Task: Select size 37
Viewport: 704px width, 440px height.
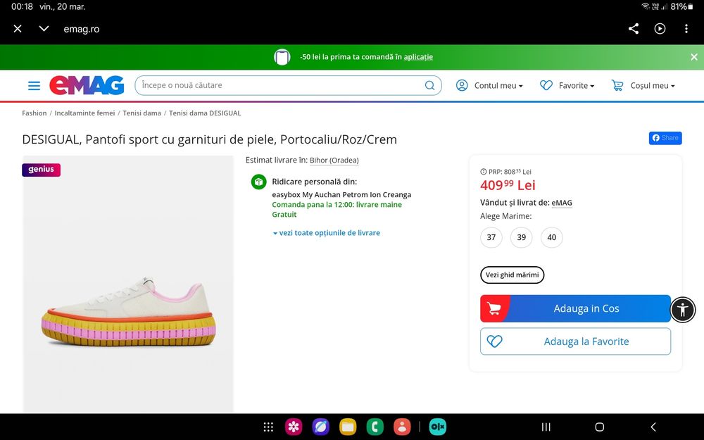Action: pyautogui.click(x=491, y=237)
